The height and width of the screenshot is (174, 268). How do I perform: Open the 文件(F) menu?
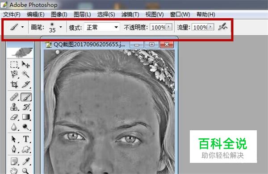[12, 15]
